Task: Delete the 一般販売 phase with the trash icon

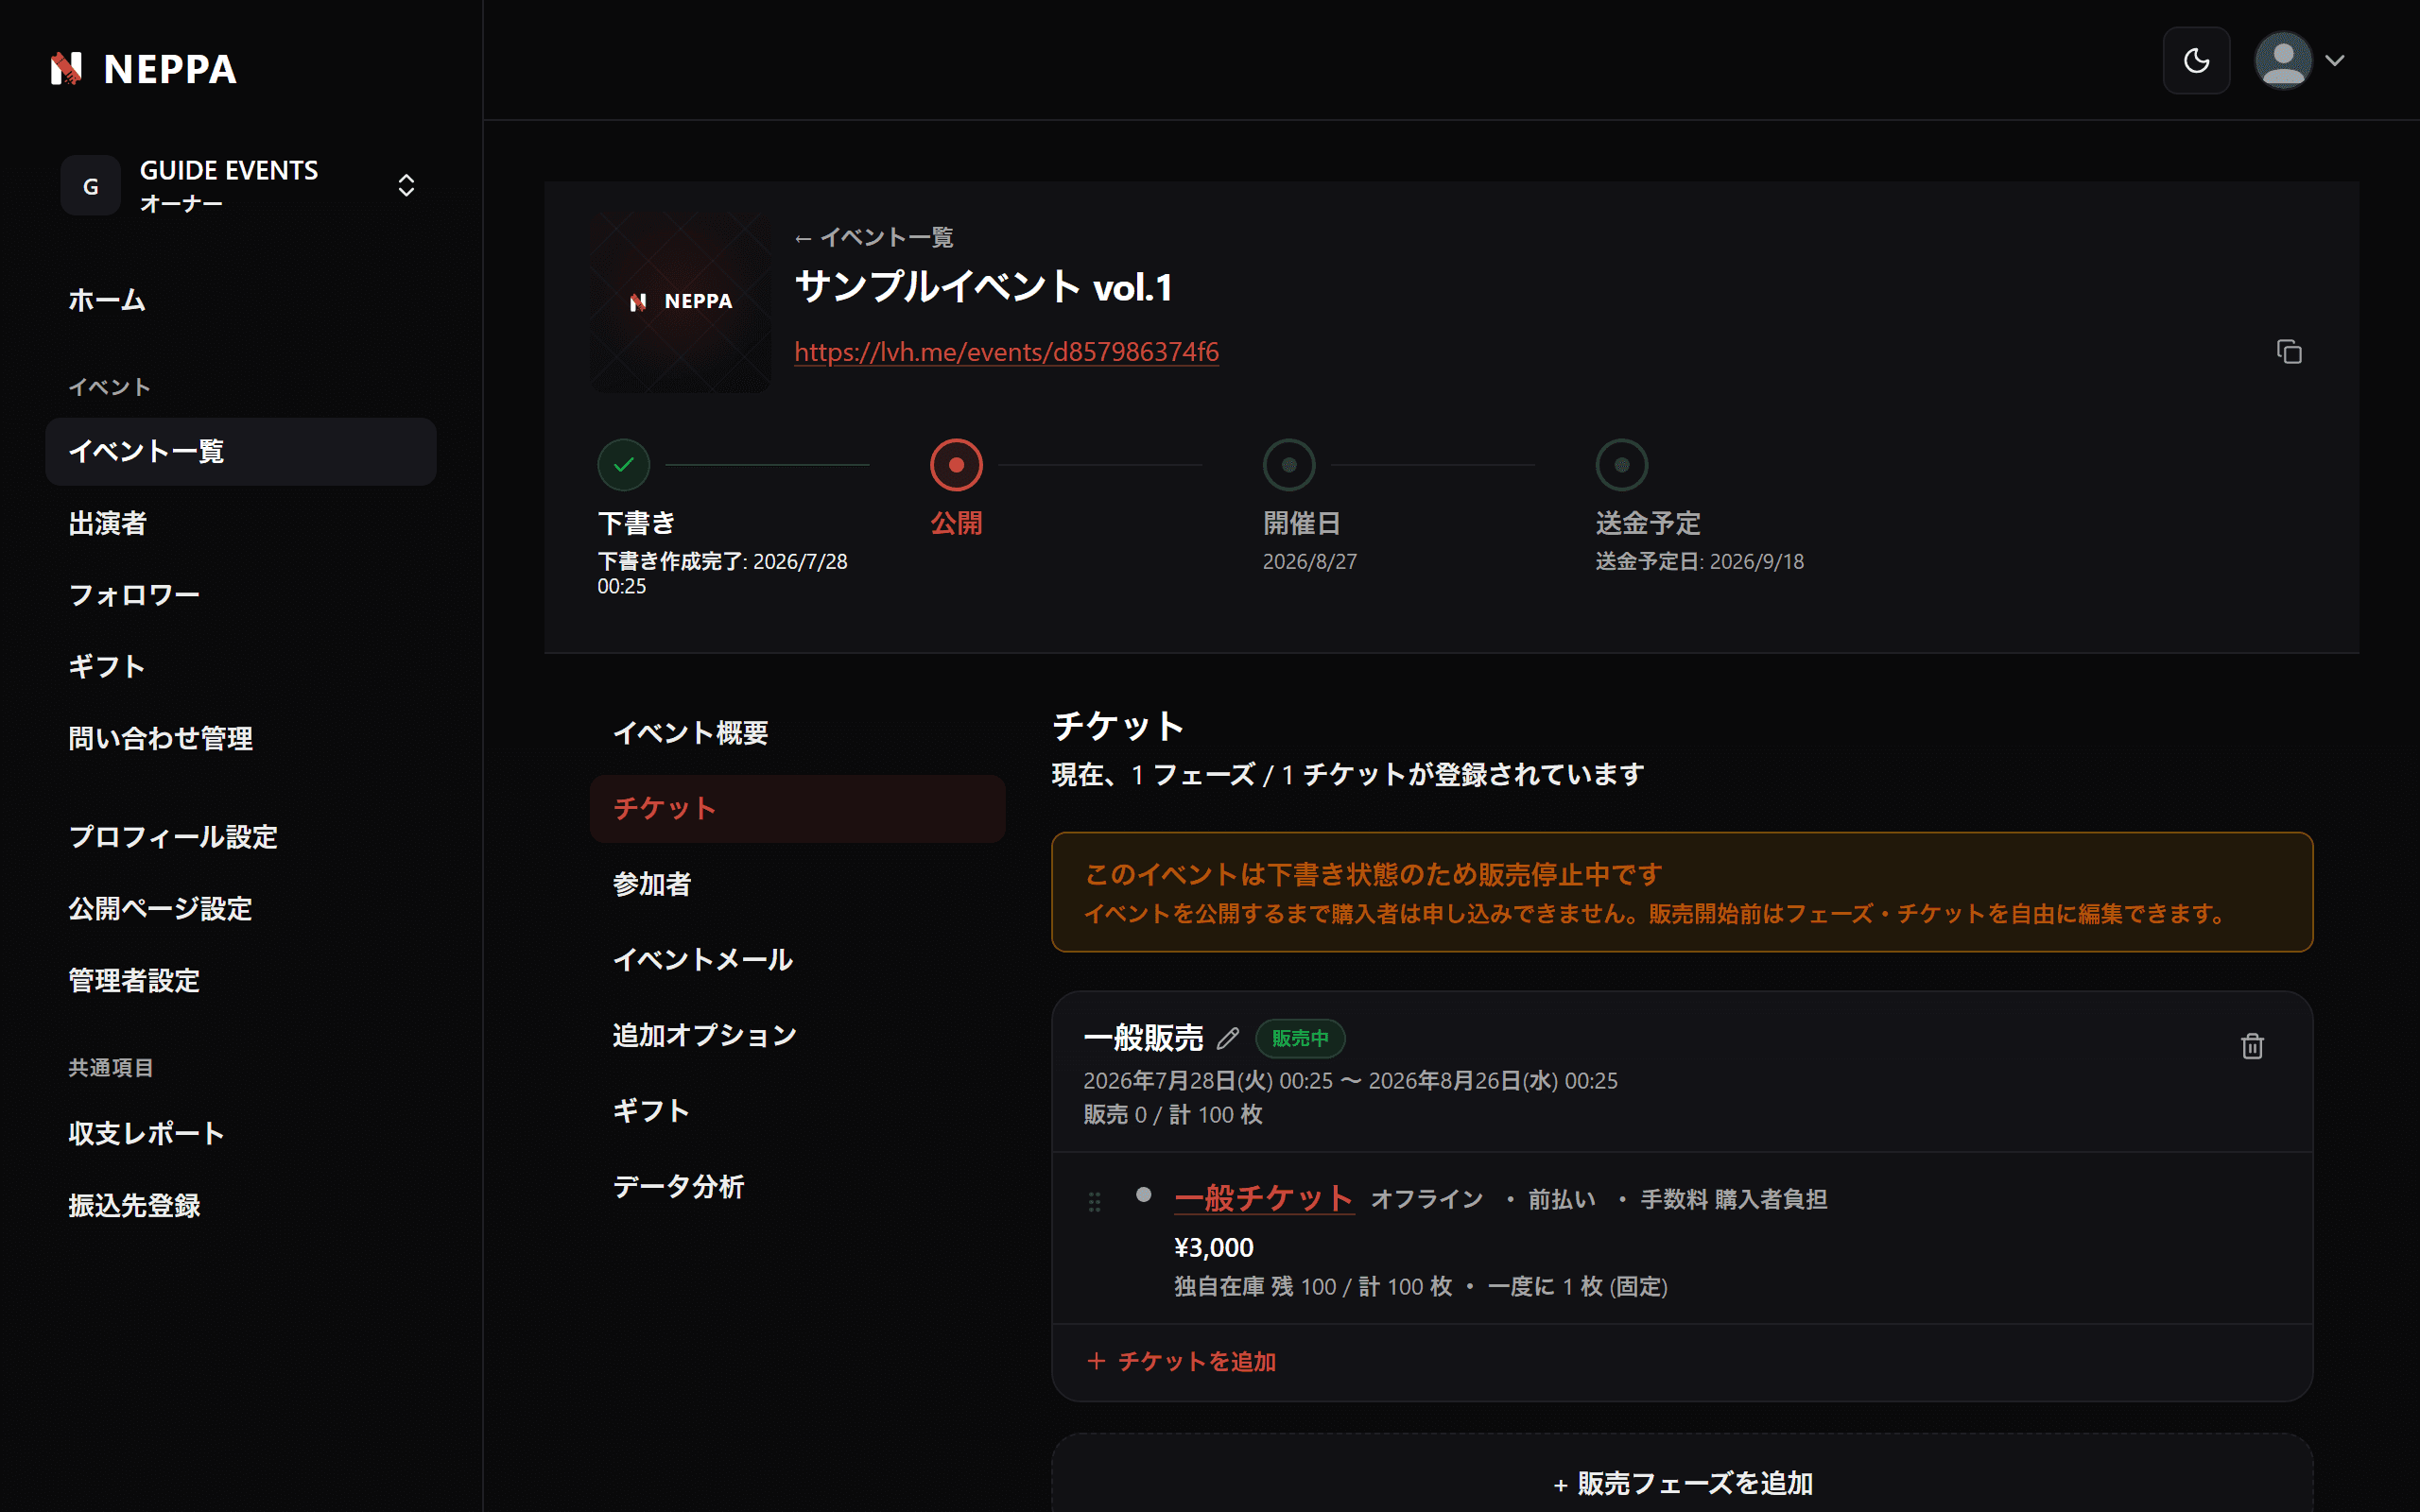Action: point(2252,1046)
